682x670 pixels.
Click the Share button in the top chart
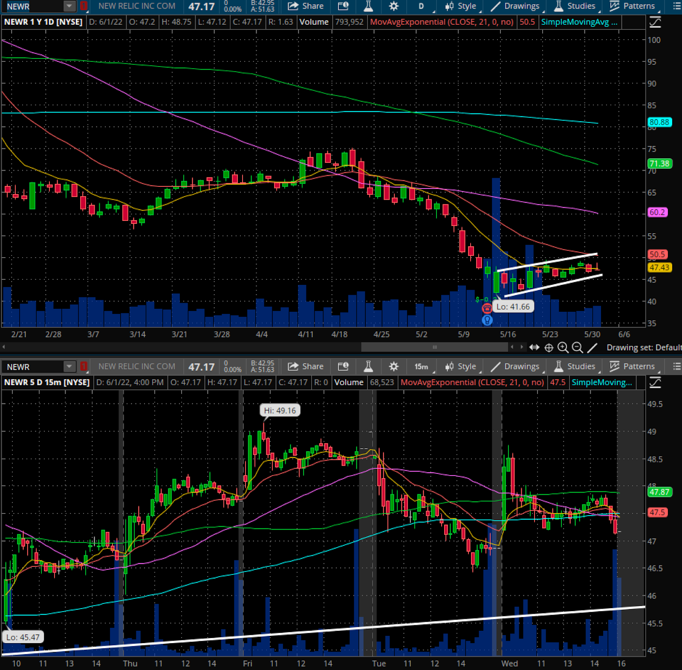click(306, 6)
